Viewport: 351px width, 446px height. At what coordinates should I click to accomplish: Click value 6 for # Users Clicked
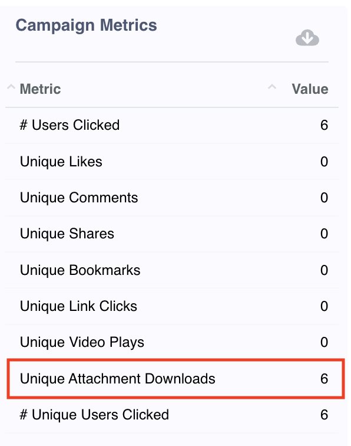tap(324, 126)
